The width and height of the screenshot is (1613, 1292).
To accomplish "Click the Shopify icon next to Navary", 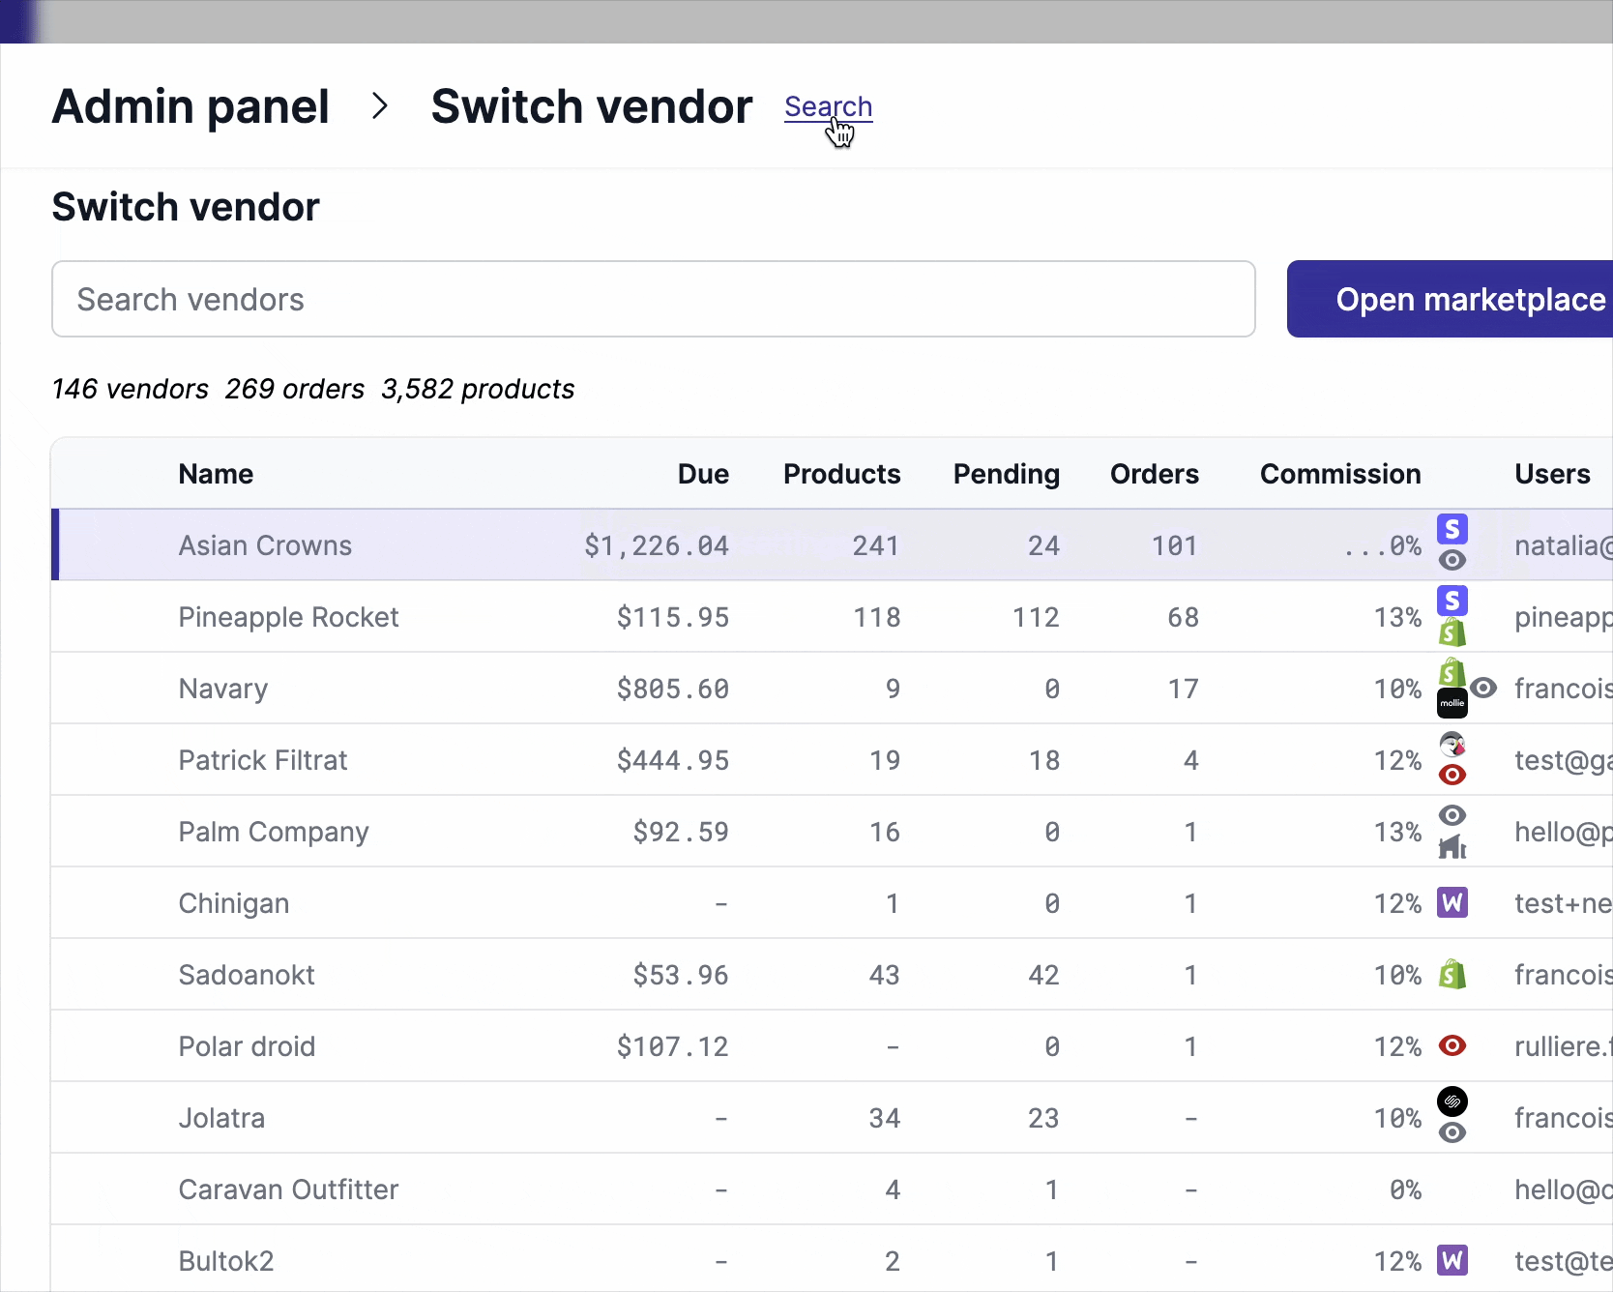I will tap(1452, 672).
